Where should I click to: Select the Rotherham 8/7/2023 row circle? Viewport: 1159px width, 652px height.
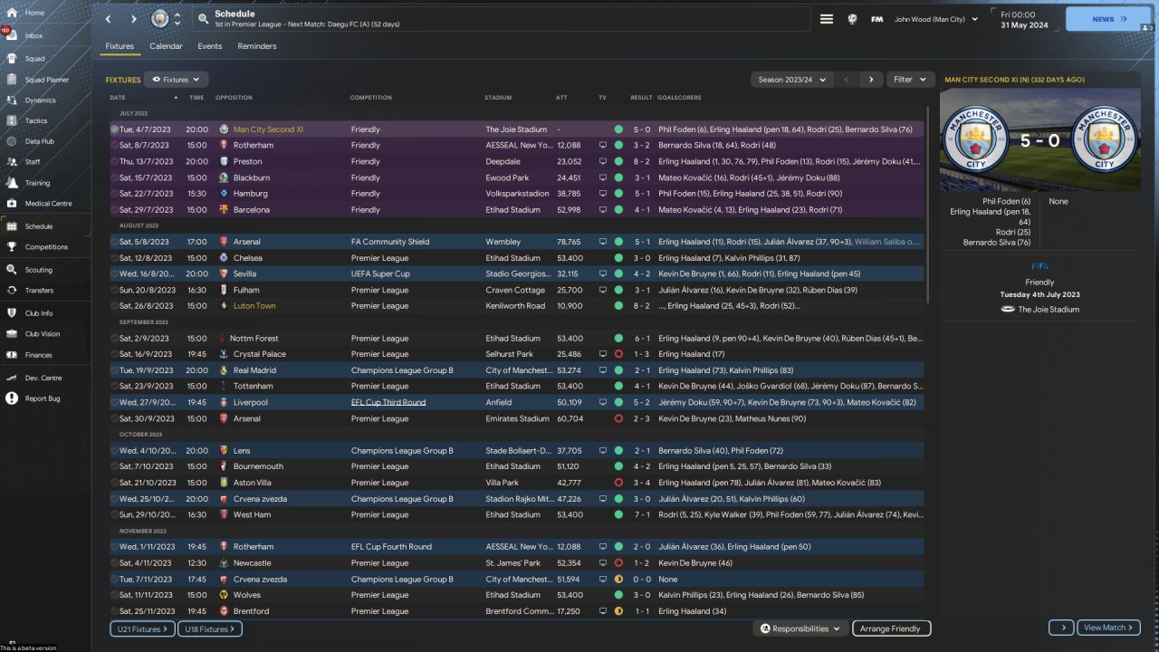[x=114, y=145]
